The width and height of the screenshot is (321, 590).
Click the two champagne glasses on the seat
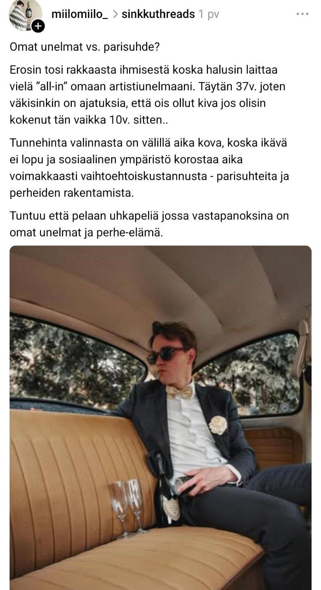tap(127, 507)
